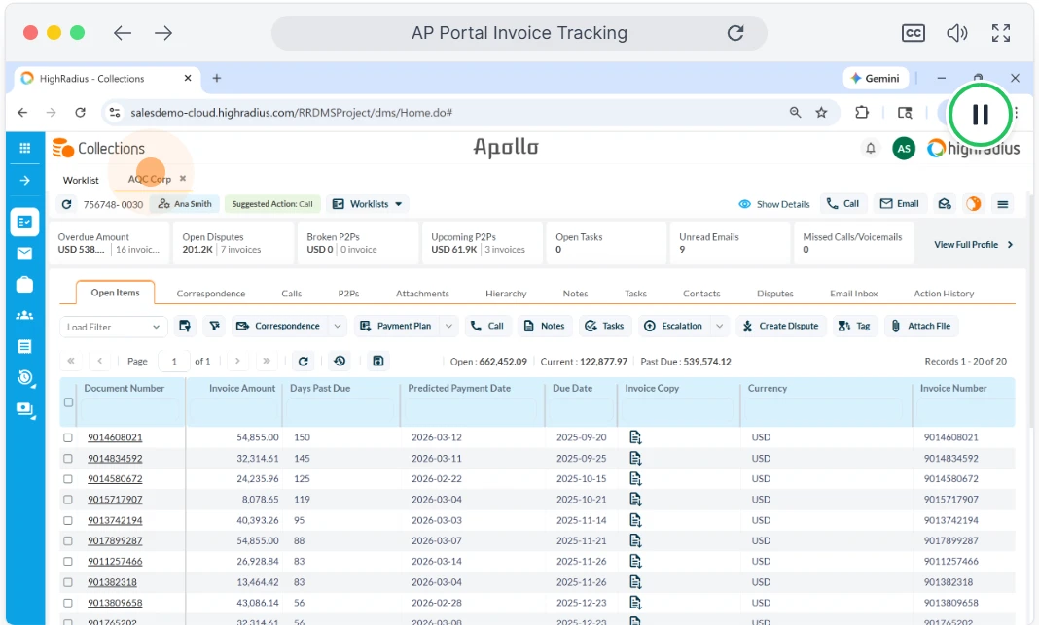Tick the select-all checkbox in the table header
The height and width of the screenshot is (625, 1039).
click(x=68, y=402)
